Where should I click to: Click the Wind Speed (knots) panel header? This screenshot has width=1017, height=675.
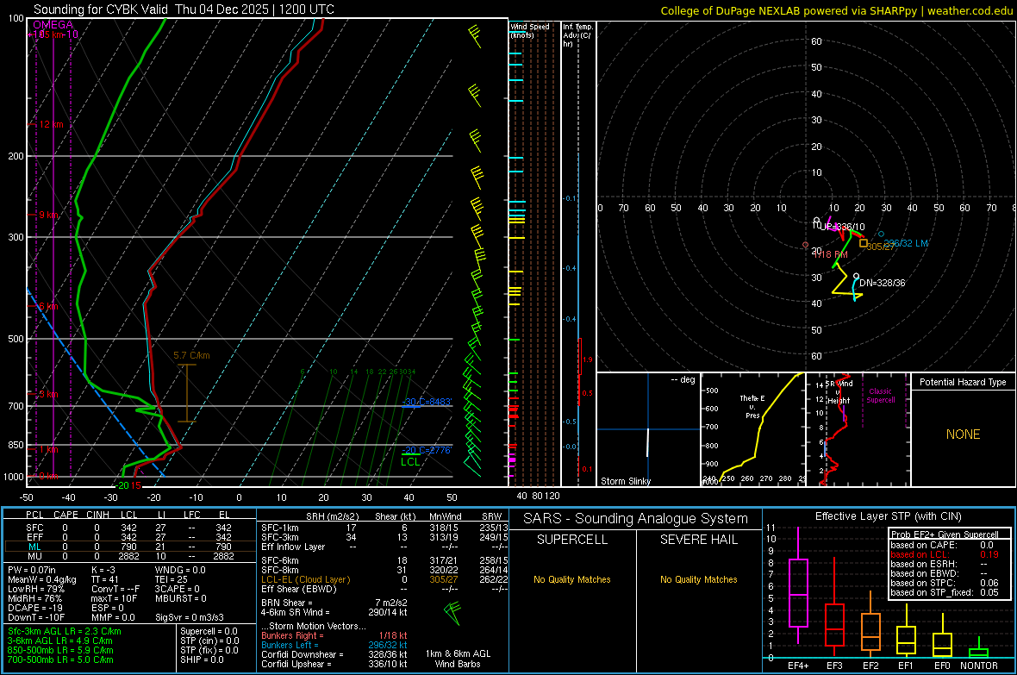pos(529,30)
